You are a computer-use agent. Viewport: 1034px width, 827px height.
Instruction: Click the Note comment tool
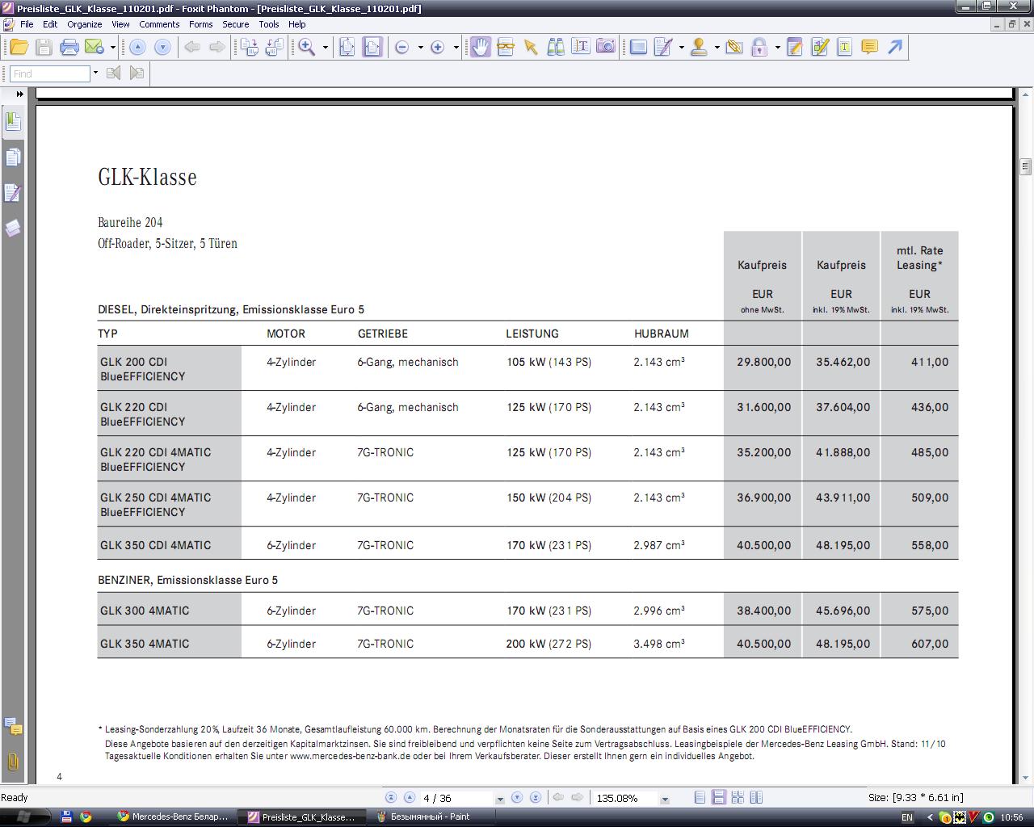(869, 48)
